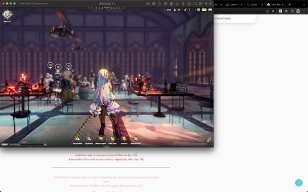Open a new browser tab with plus
The height and width of the screenshot is (192, 308).
289,5
